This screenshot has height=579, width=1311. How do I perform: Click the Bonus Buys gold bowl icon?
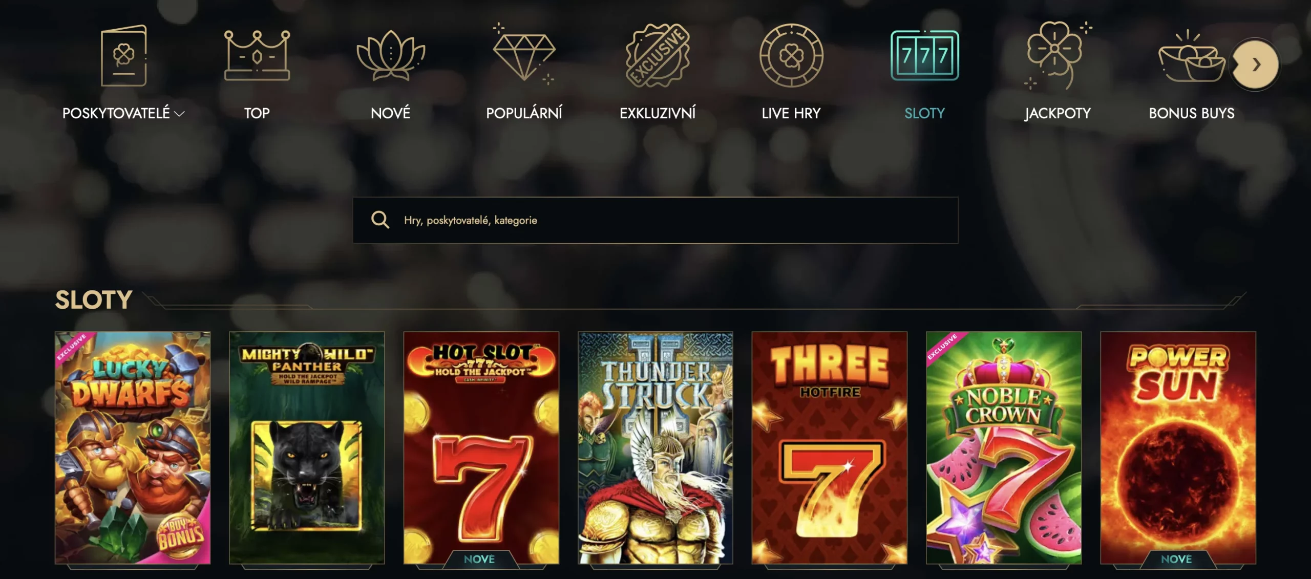(1191, 56)
